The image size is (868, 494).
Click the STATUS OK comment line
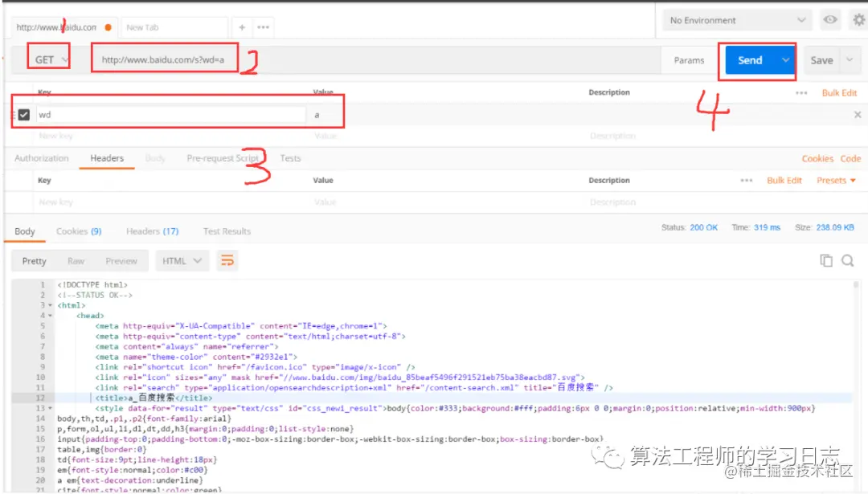pyautogui.click(x=95, y=296)
